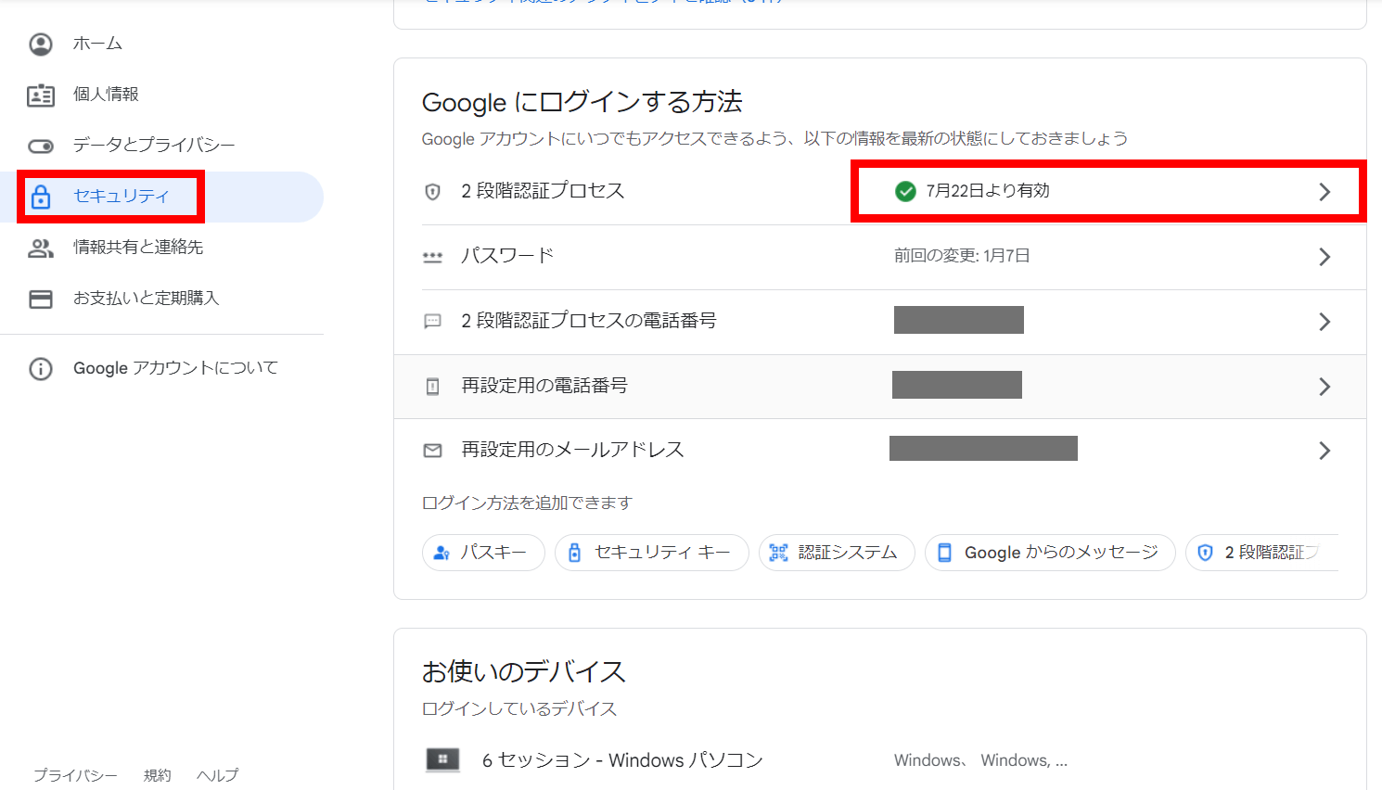The width and height of the screenshot is (1382, 790).
Task: Click the 6 セッション - Windows パソコン row
Action: click(880, 760)
